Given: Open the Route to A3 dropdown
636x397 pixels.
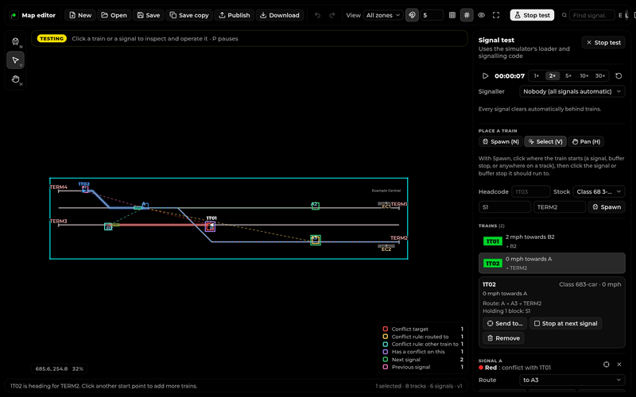Looking at the screenshot, I should tap(572, 380).
